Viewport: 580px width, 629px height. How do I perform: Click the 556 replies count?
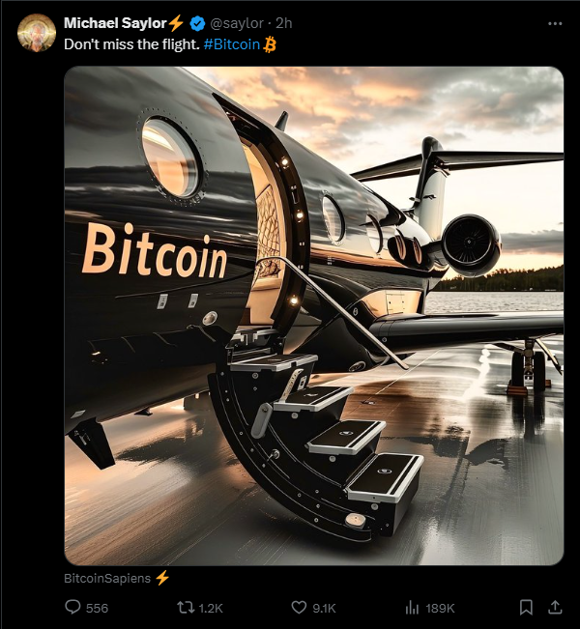tap(98, 609)
